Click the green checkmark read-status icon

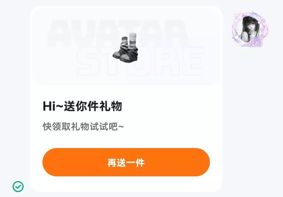pyautogui.click(x=18, y=187)
